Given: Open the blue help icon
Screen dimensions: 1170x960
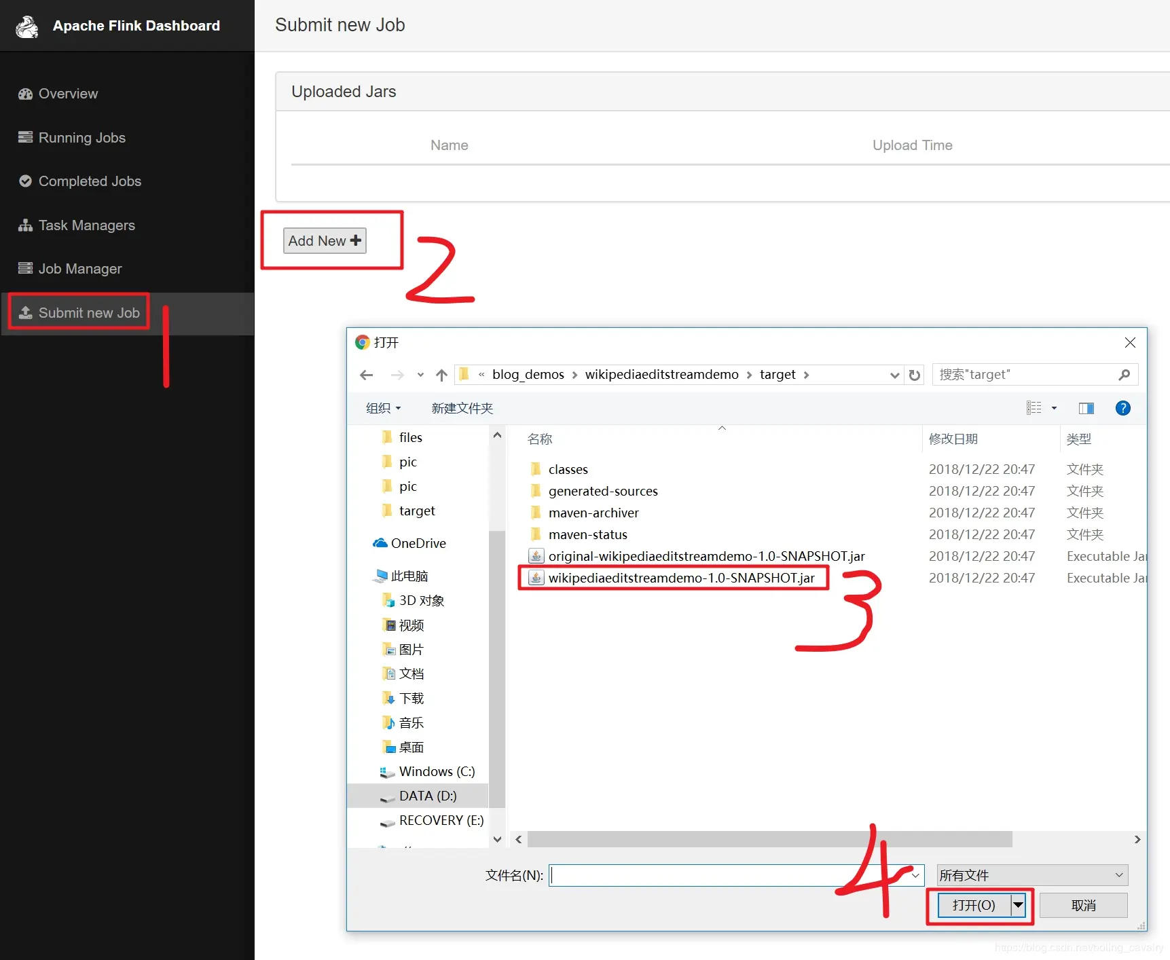Looking at the screenshot, I should (x=1123, y=408).
